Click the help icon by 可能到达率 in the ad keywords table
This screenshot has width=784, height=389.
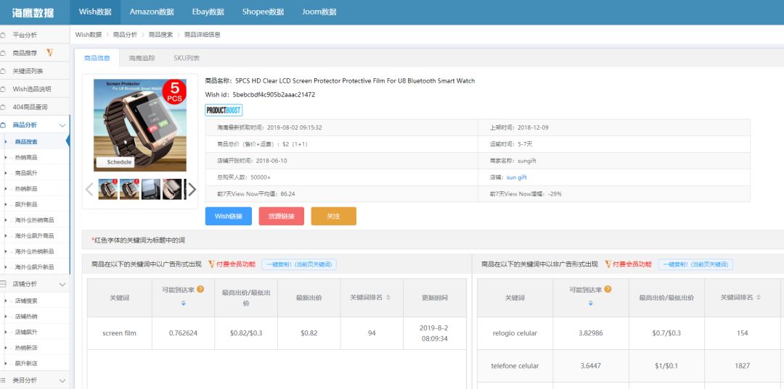[200, 289]
